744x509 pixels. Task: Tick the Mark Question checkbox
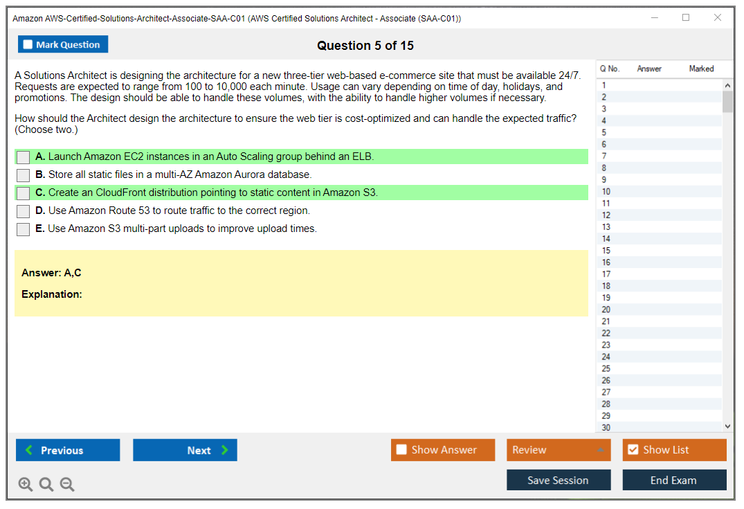[x=28, y=45]
